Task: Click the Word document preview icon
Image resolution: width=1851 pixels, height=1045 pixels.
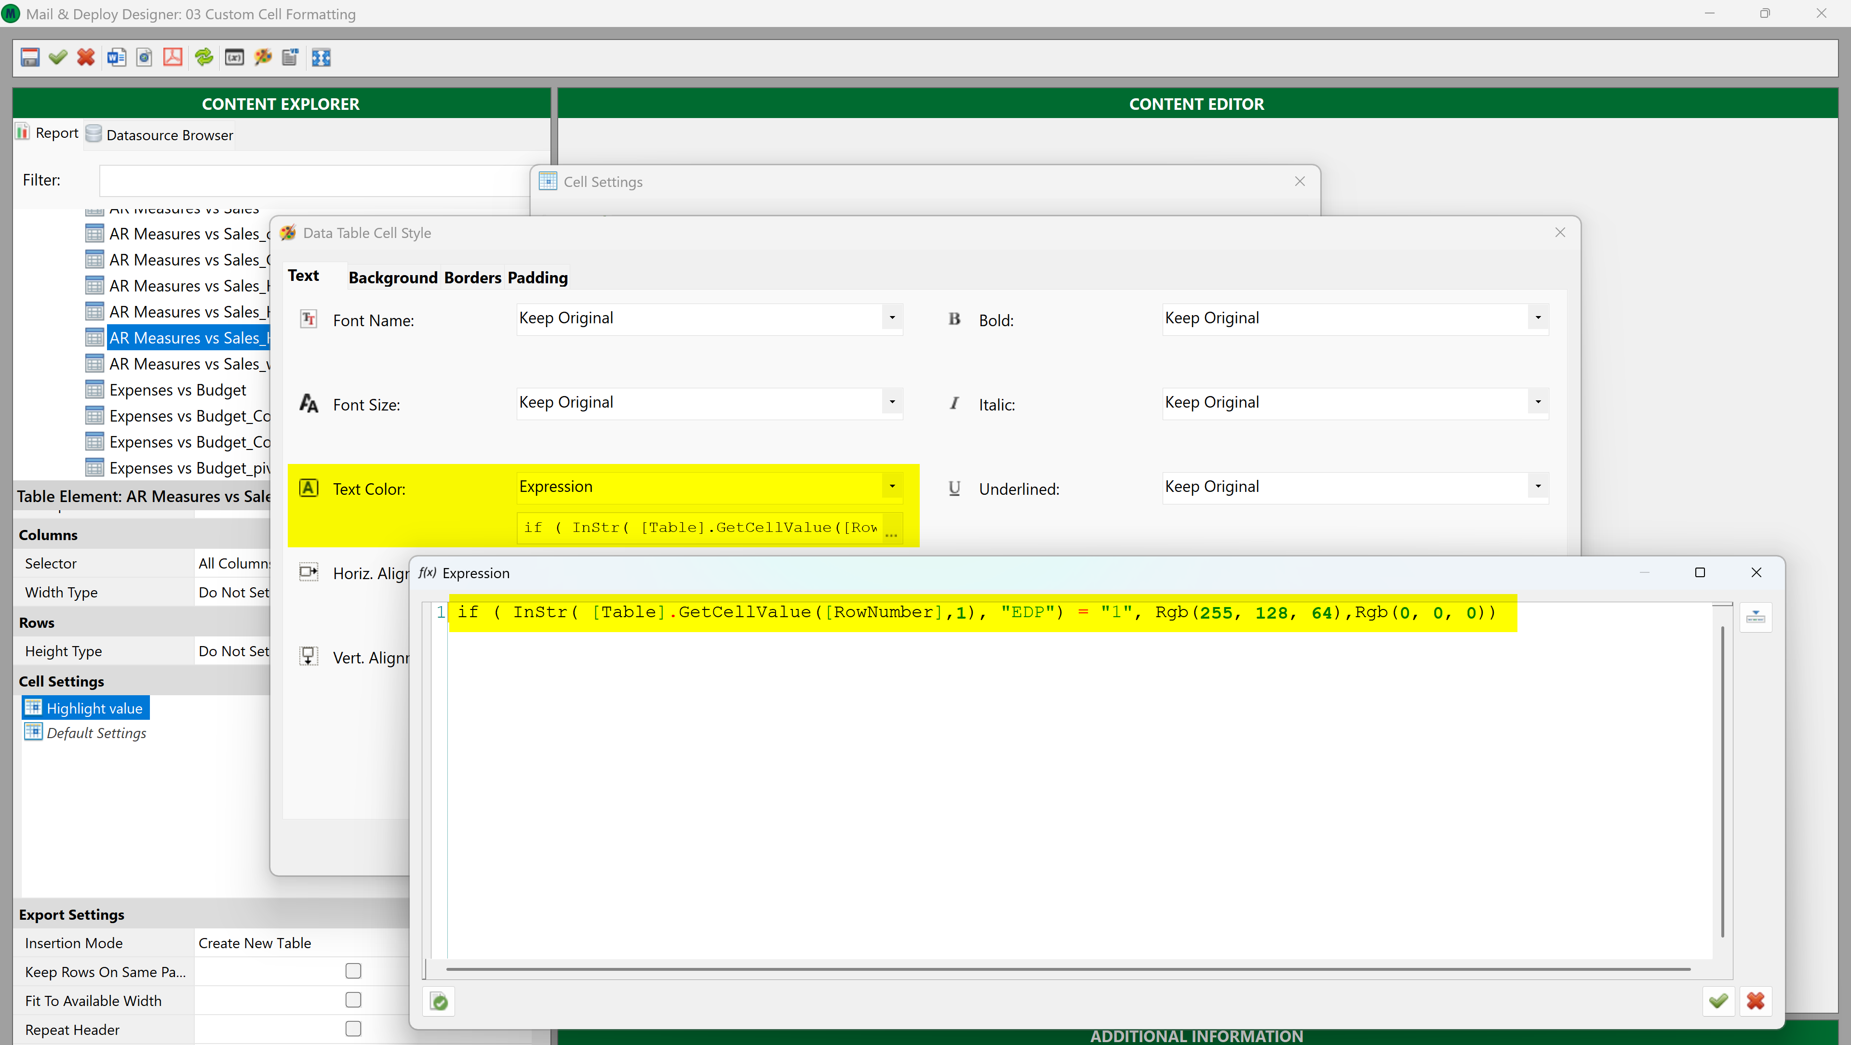Action: tap(116, 57)
